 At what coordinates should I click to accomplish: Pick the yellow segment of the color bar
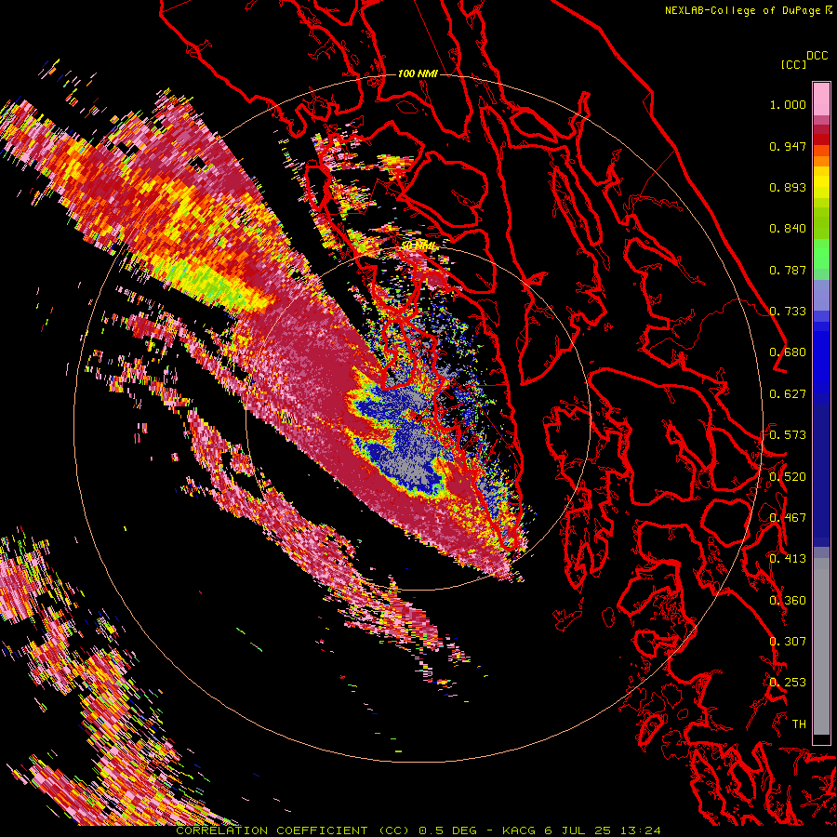coord(821,183)
